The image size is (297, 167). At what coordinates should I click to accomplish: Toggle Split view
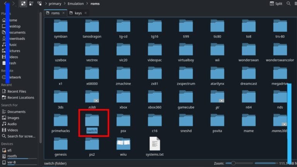276,3
